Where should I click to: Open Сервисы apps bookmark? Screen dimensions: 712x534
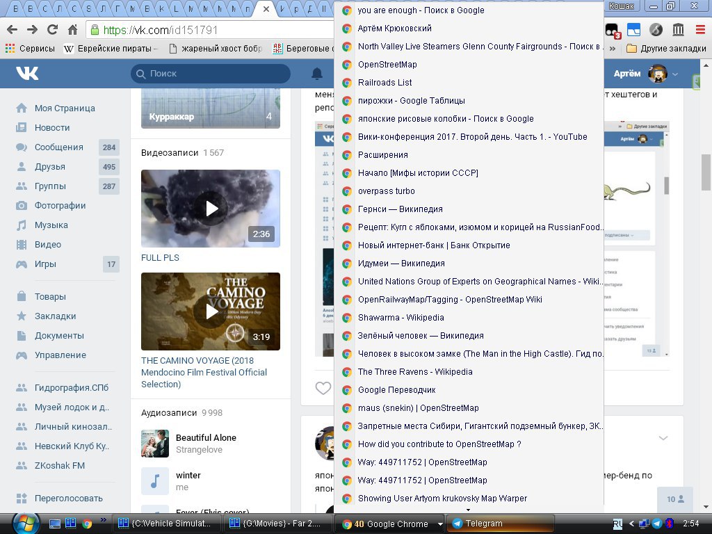30,49
